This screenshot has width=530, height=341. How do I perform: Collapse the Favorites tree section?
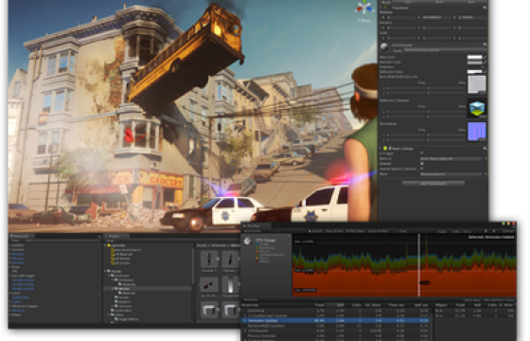[105, 245]
